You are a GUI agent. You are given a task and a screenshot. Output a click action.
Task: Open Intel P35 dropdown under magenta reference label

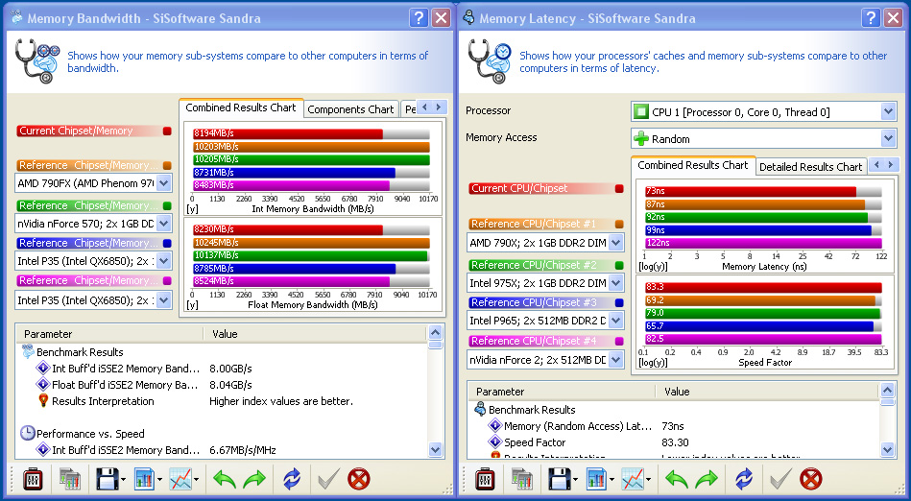(164, 300)
